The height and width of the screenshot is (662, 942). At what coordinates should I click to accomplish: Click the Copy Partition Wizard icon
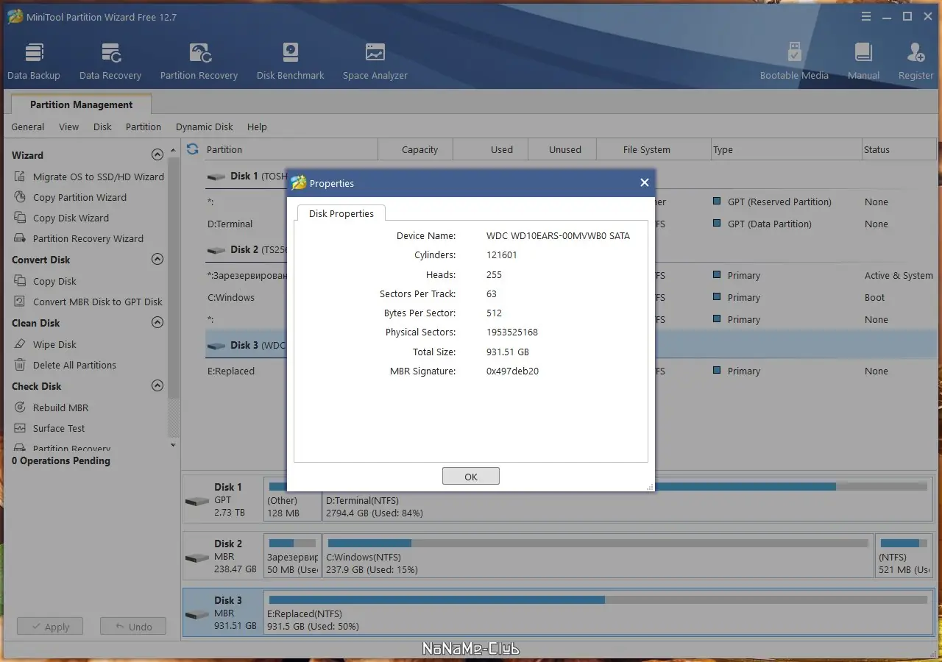click(20, 197)
